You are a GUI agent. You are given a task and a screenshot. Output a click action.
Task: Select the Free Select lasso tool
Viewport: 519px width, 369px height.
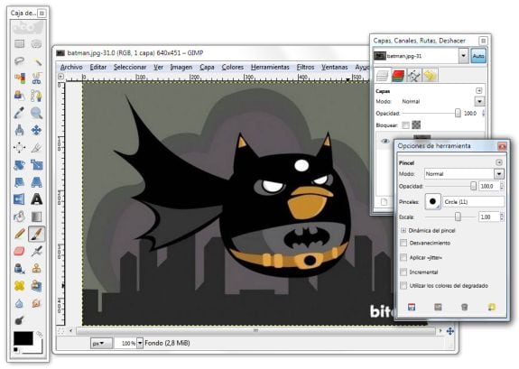(20, 61)
